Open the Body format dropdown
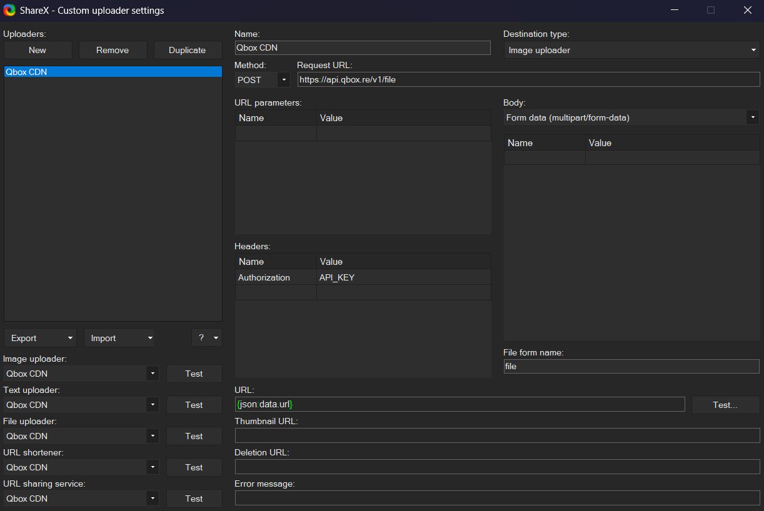Screen dimensions: 764x511 point(753,117)
